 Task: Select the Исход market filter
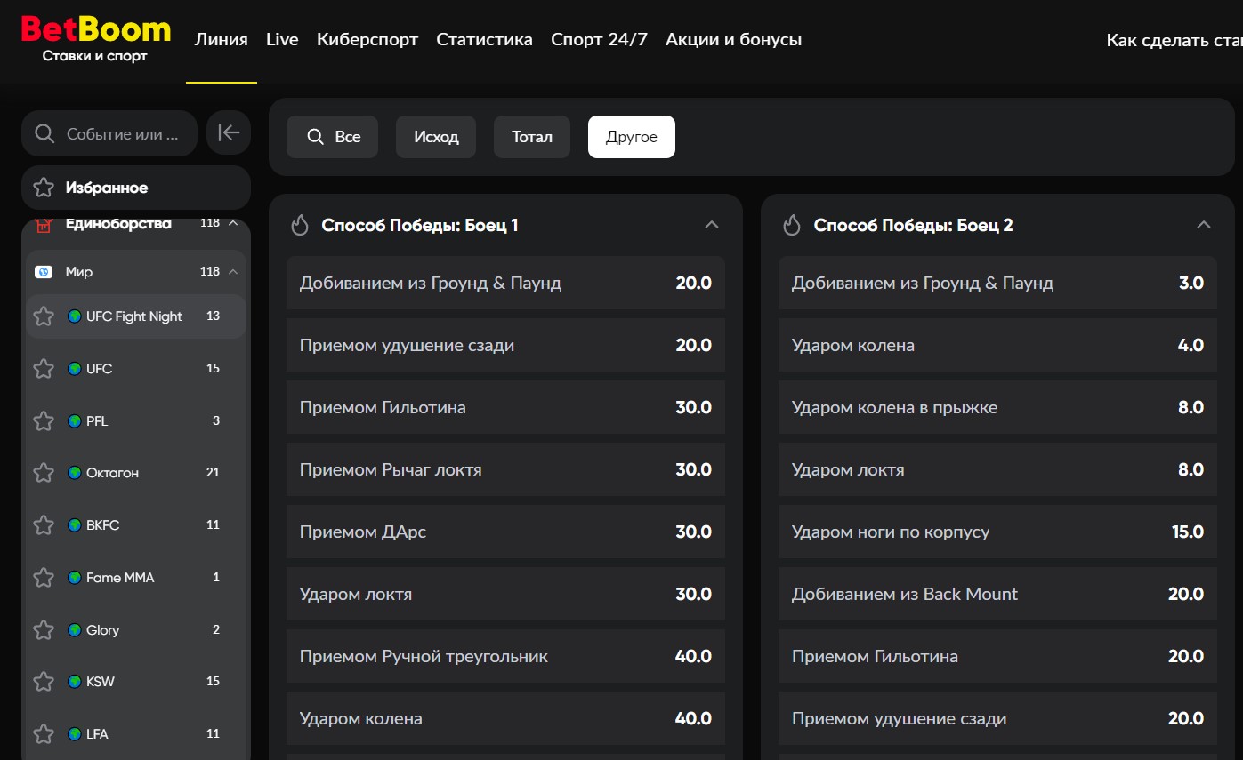coord(436,137)
